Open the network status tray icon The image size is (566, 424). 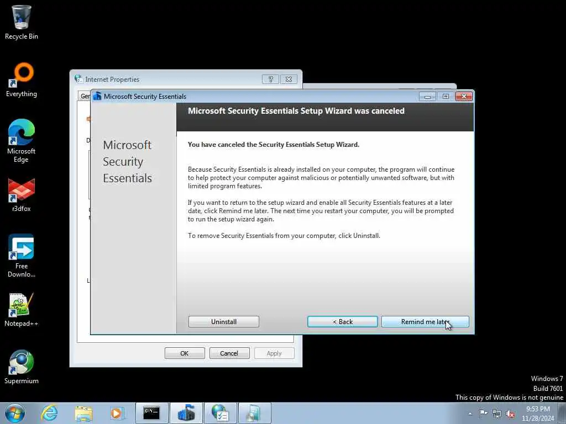click(497, 414)
